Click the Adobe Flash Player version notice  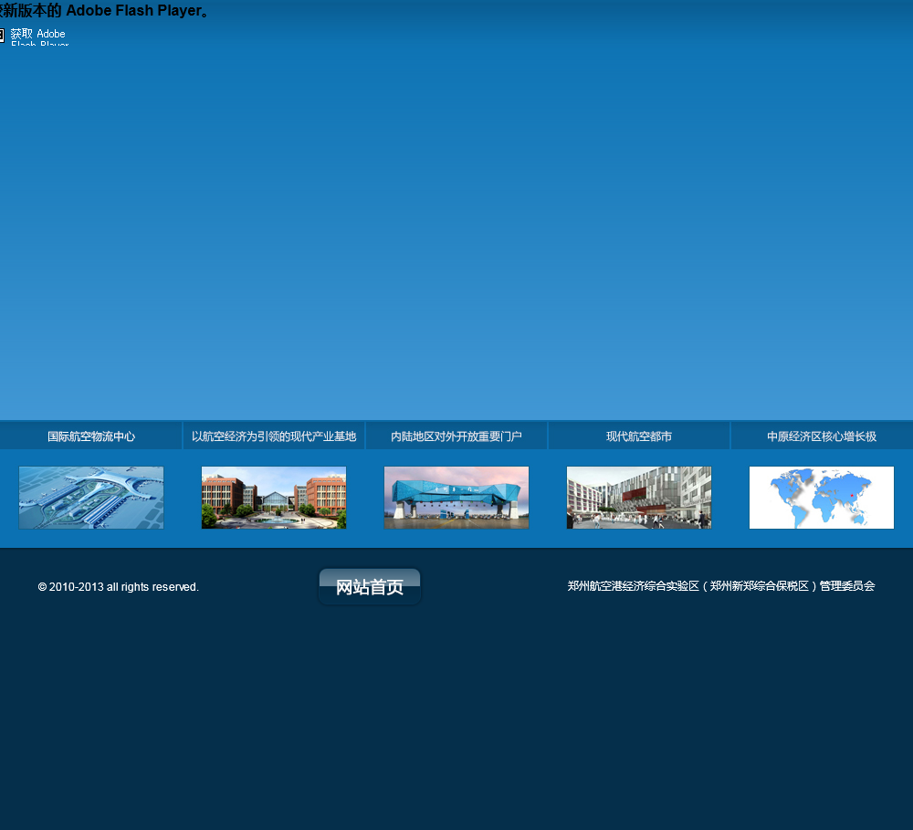coord(105,10)
